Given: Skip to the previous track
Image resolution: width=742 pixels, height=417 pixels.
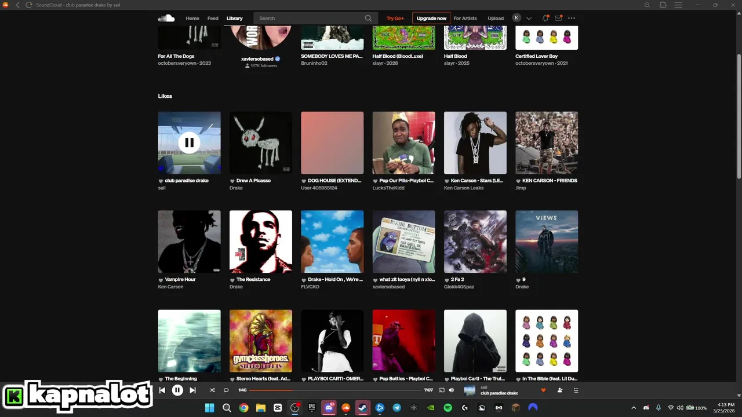Looking at the screenshot, I should point(162,390).
